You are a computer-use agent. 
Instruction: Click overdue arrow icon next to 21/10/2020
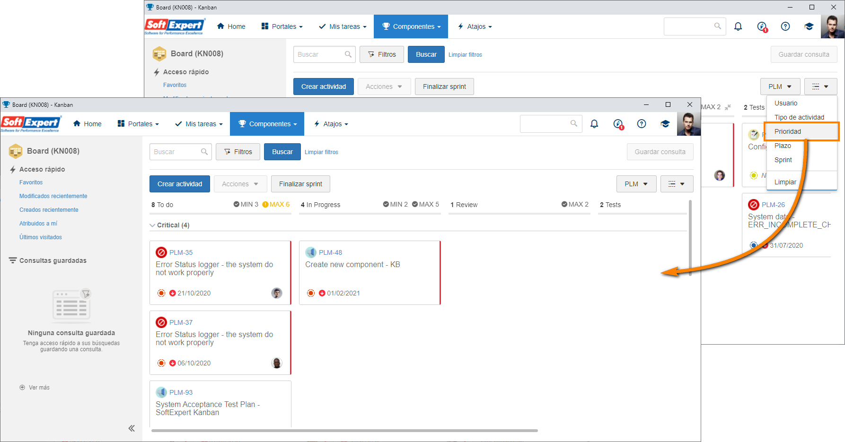173,293
